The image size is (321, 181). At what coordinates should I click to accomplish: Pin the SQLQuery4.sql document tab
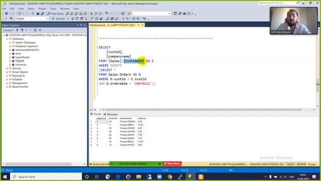138,25
